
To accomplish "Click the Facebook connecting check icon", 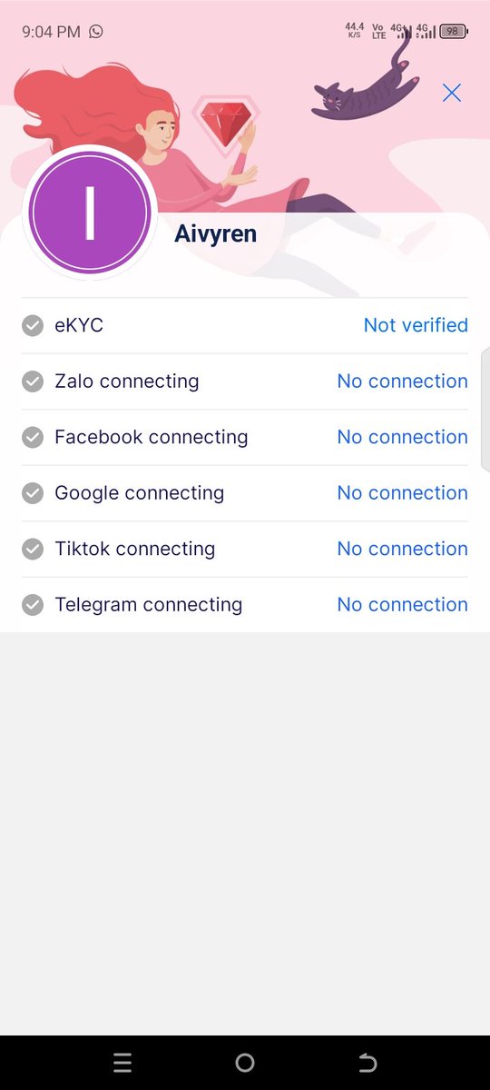I will pyautogui.click(x=33, y=437).
